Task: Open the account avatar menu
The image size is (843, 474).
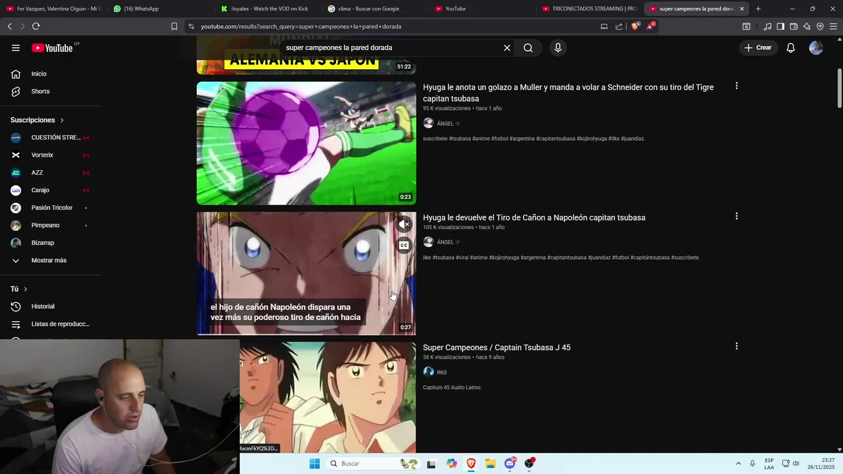Action: point(816,47)
